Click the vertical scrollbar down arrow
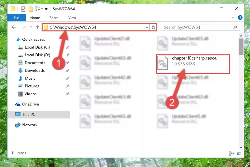 [241, 148]
